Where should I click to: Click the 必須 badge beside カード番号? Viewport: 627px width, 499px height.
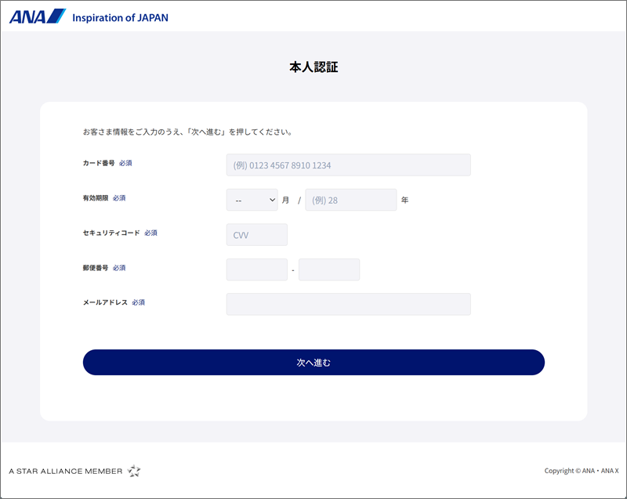click(x=125, y=164)
